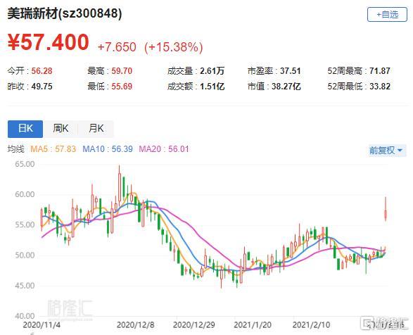Click the latest red candlestick near 57
Viewport: 413px width, 335px height.
(386, 209)
